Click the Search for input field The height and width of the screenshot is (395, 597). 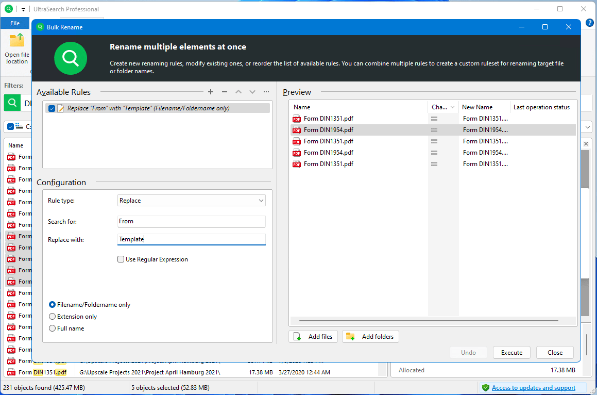click(x=192, y=221)
